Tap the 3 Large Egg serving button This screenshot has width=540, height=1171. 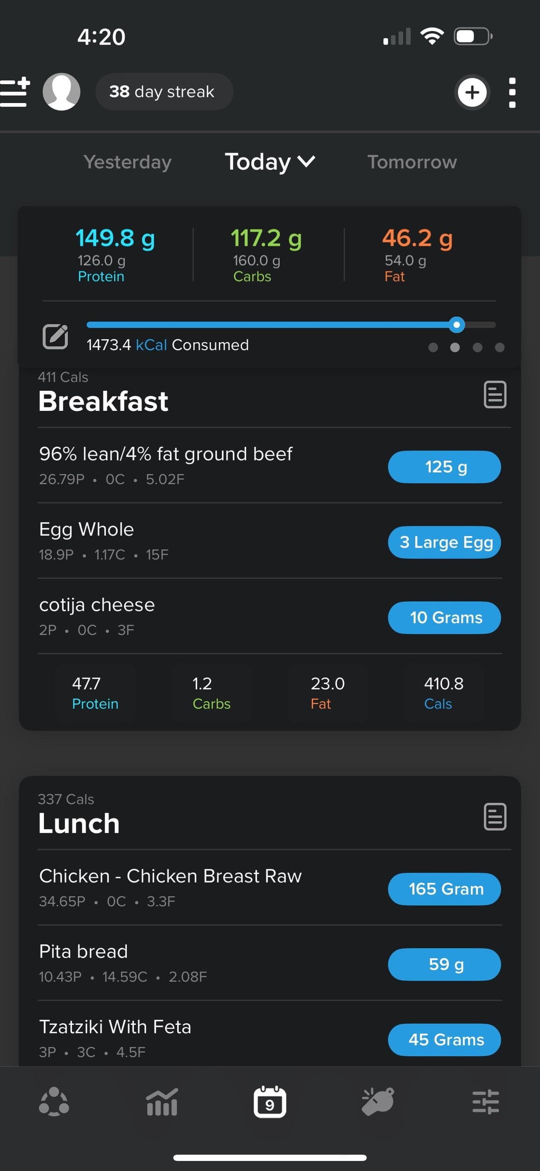tap(444, 542)
